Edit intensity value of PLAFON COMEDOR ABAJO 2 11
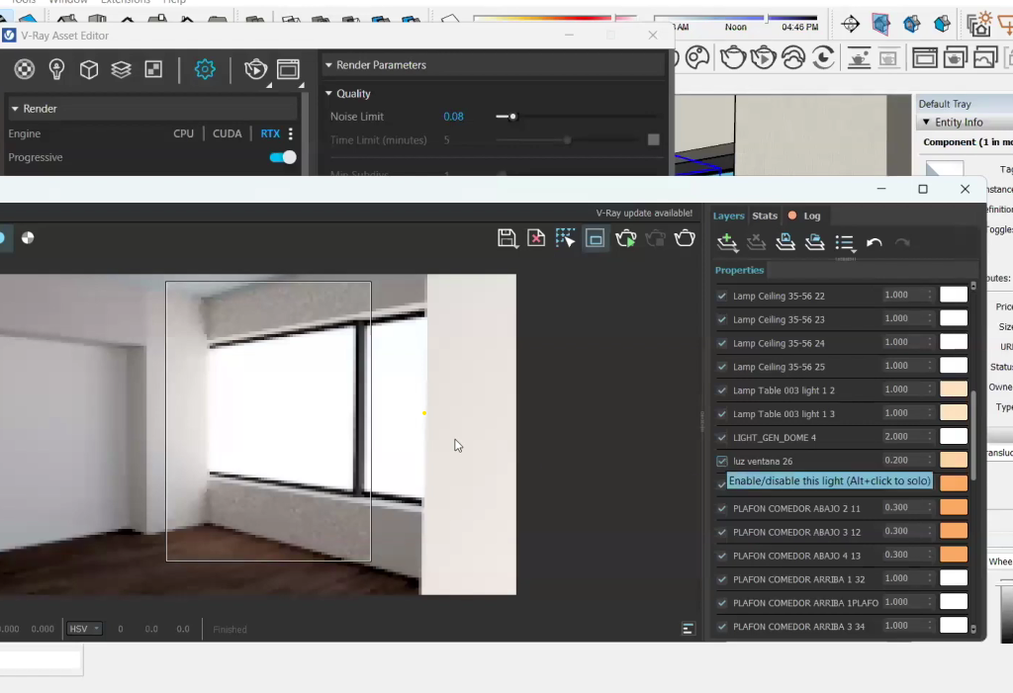This screenshot has width=1013, height=693. click(896, 507)
